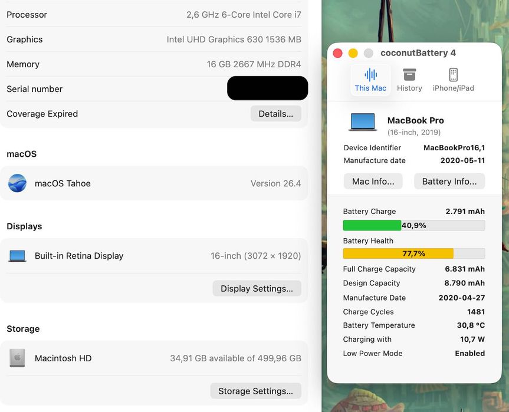The width and height of the screenshot is (509, 412).
Task: Click the Battery Charge value 2.791 mAh
Action: pyautogui.click(x=465, y=212)
